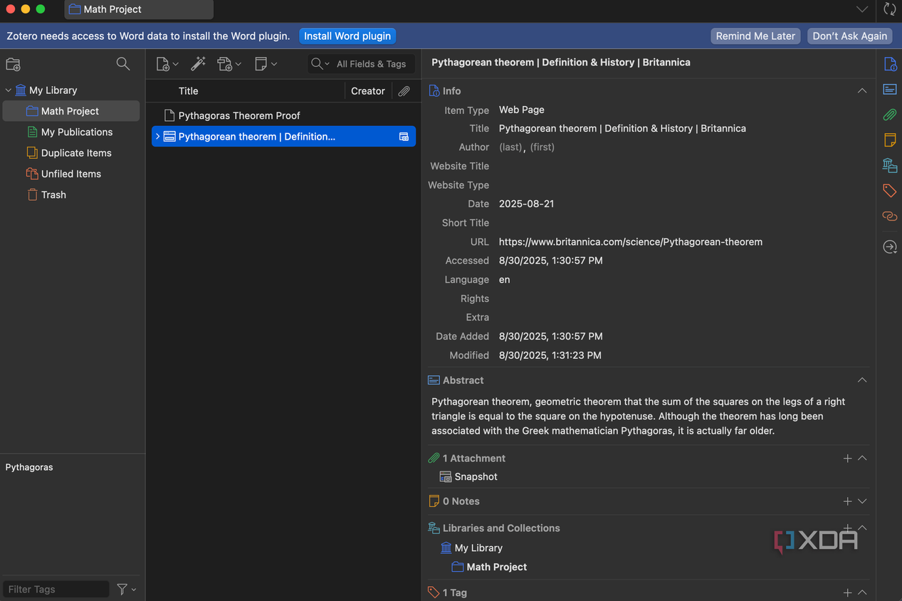Click Math Project under Libraries and Collections
This screenshot has height=601, width=902.
(x=497, y=567)
